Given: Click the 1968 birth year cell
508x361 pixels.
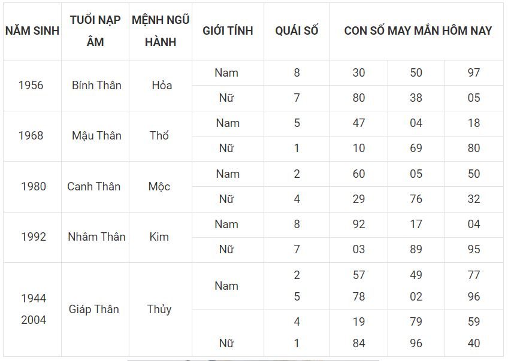Looking at the screenshot, I should pyautogui.click(x=31, y=136).
